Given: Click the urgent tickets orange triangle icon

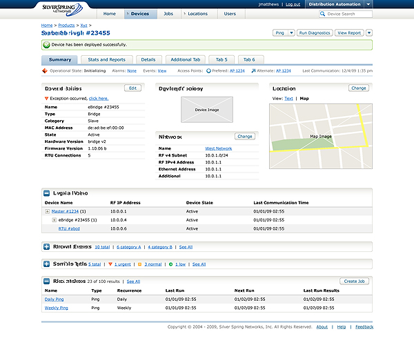Looking at the screenshot, I should [110, 264].
